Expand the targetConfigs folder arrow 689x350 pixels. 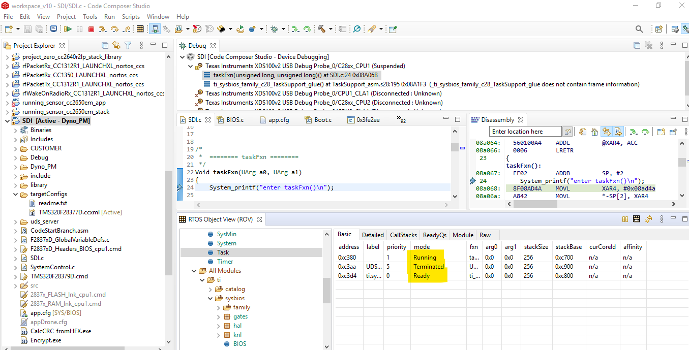pyautogui.click(x=15, y=194)
